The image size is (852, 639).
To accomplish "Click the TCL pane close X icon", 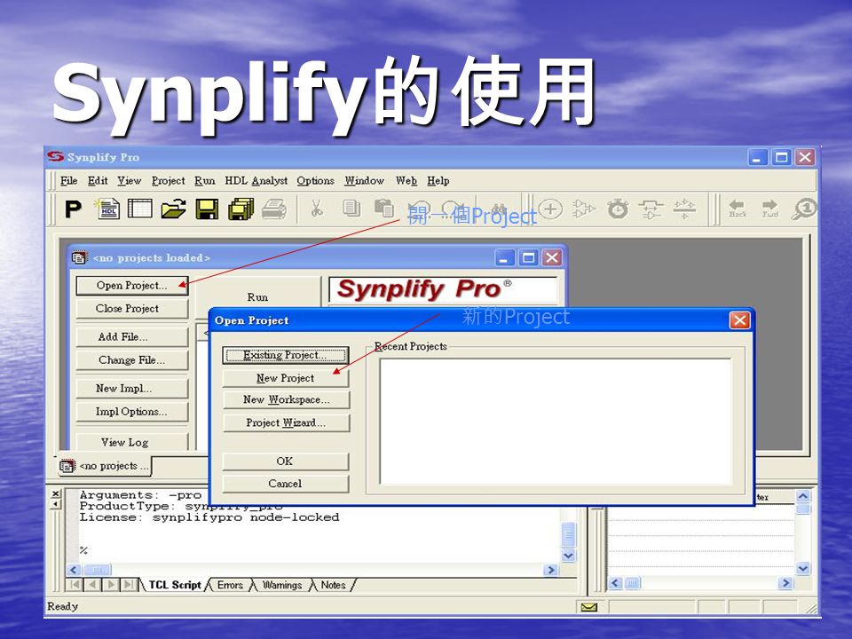I will [56, 493].
